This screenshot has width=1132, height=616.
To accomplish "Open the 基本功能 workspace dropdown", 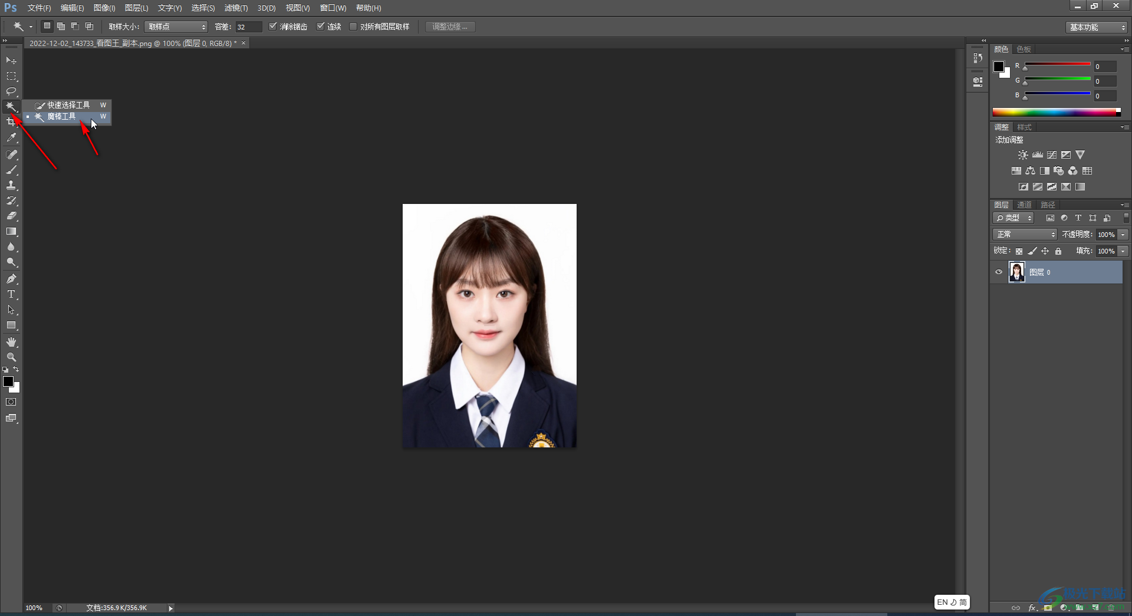I will click(1097, 27).
